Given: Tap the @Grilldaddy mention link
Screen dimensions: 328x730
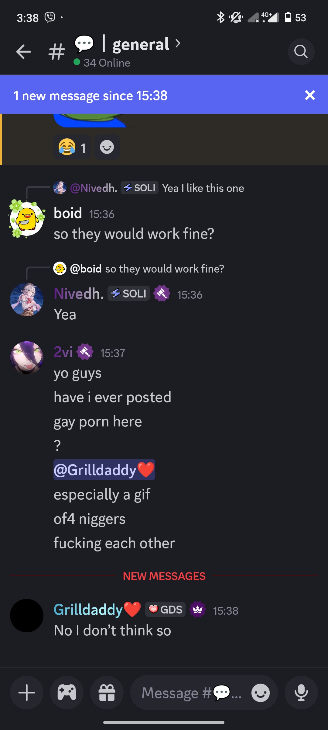Looking at the screenshot, I should point(104,470).
